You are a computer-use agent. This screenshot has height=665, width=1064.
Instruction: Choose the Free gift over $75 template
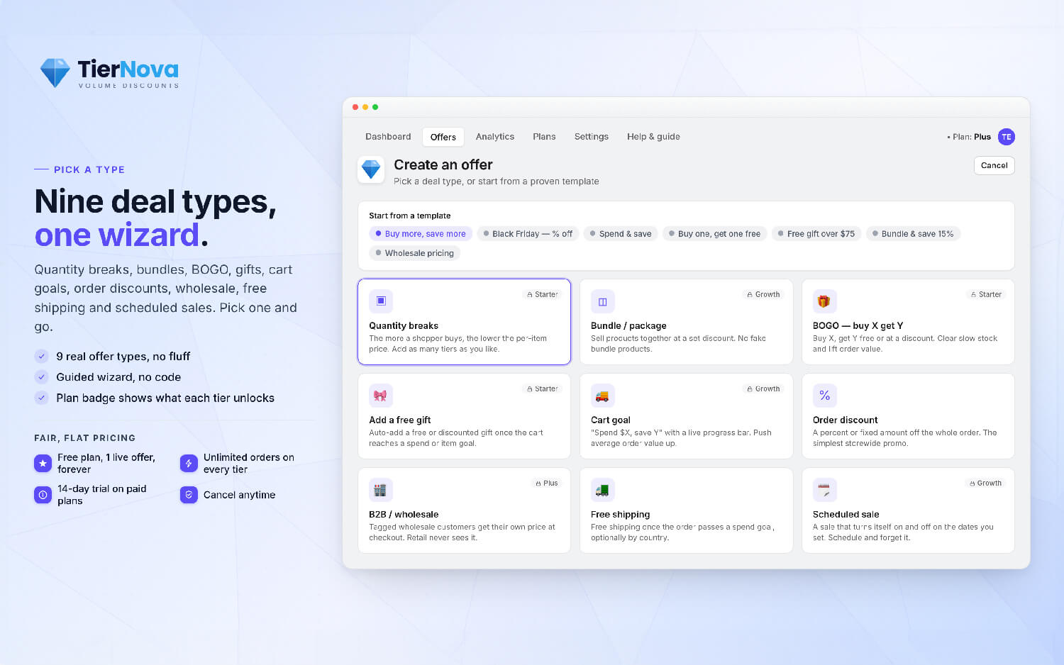pos(816,234)
